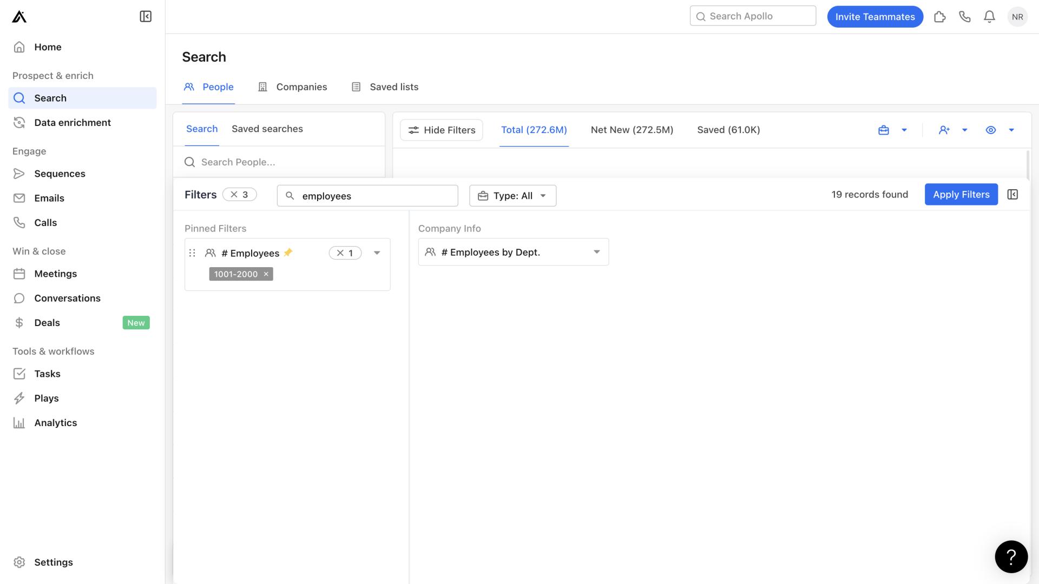Go to Sequences

coord(82,174)
